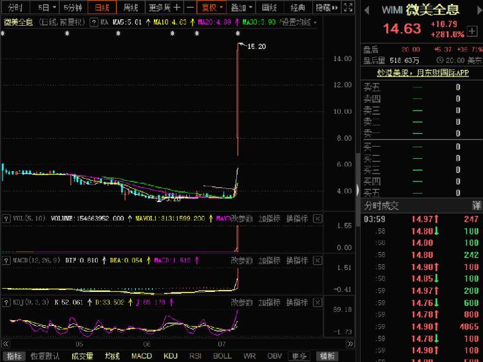Select the 周线 weekly chart tab
This screenshot has height=362, width=483.
131,7
